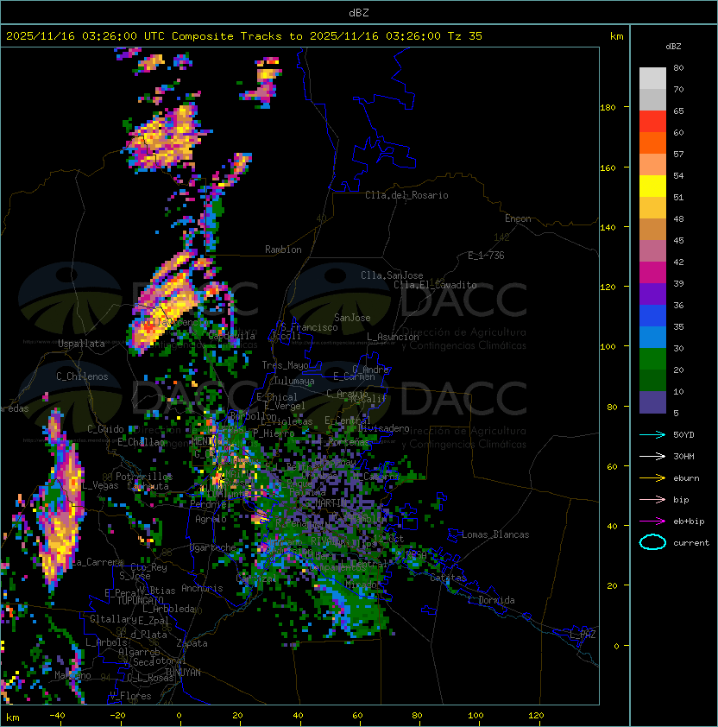Click the 'Anchoris' map label

tap(202, 588)
